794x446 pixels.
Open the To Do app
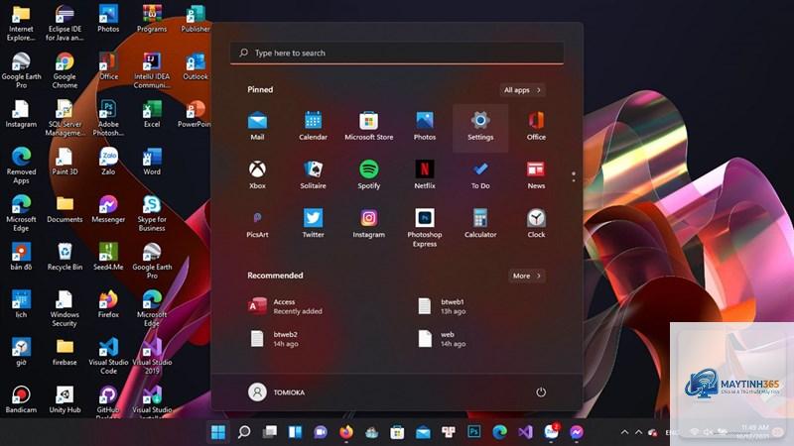pos(480,174)
